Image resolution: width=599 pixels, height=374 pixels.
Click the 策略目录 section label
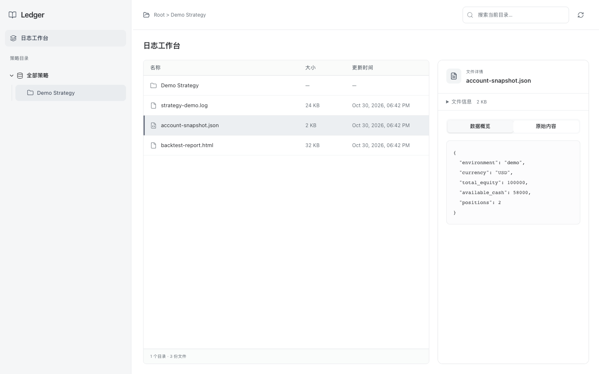tap(19, 59)
